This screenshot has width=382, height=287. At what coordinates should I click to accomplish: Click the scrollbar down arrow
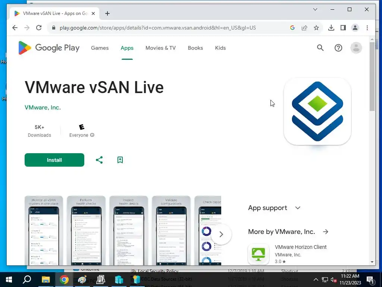(372, 262)
